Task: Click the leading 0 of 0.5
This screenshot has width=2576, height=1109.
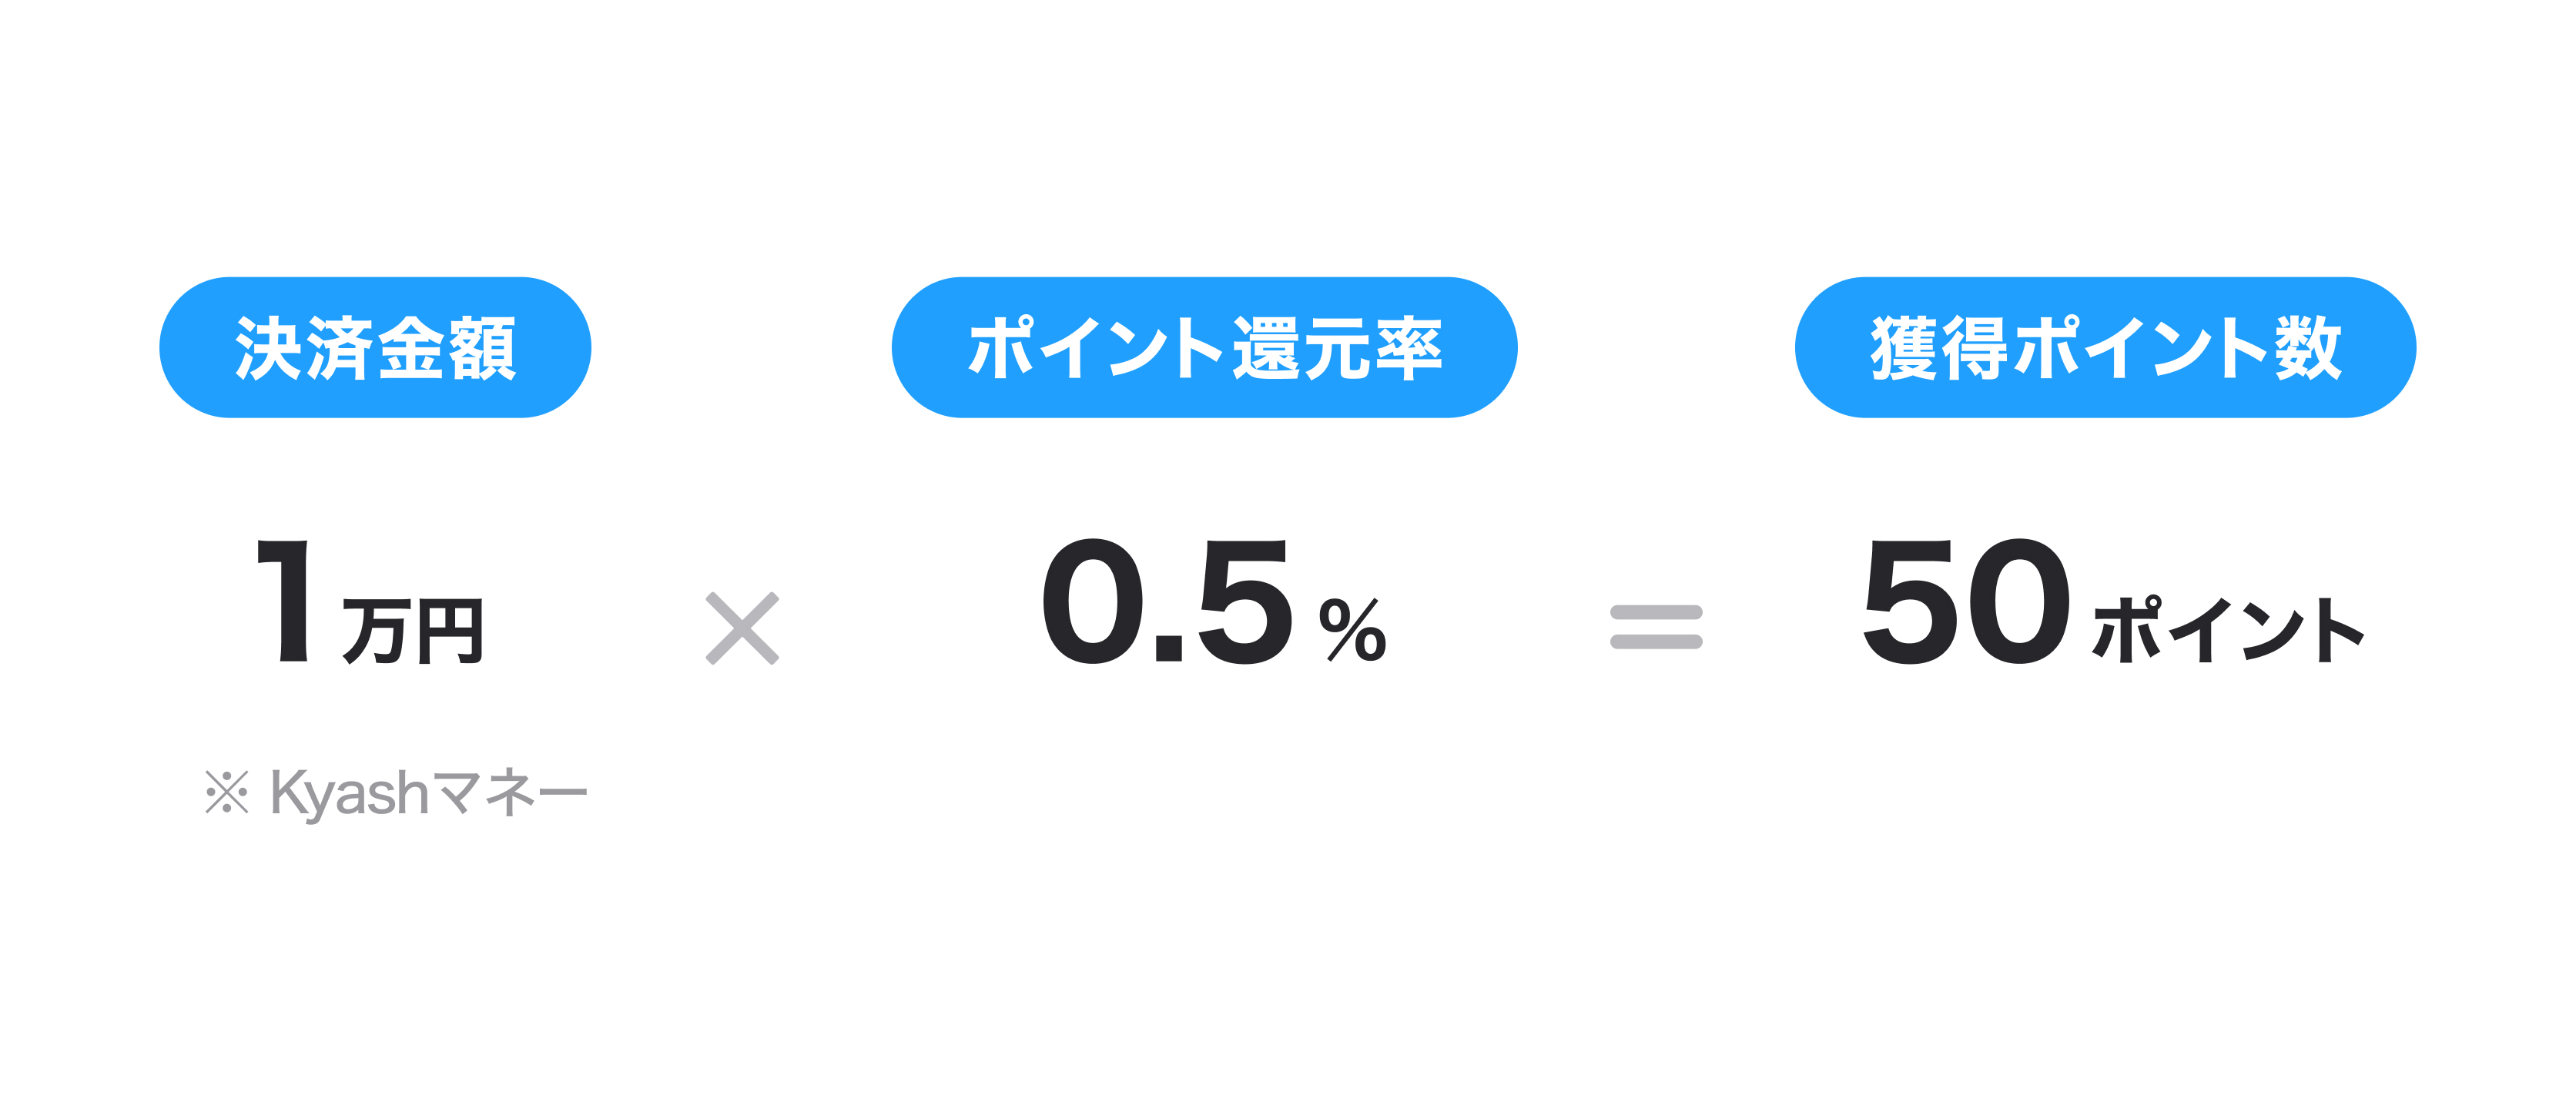Action: pos(1092,602)
